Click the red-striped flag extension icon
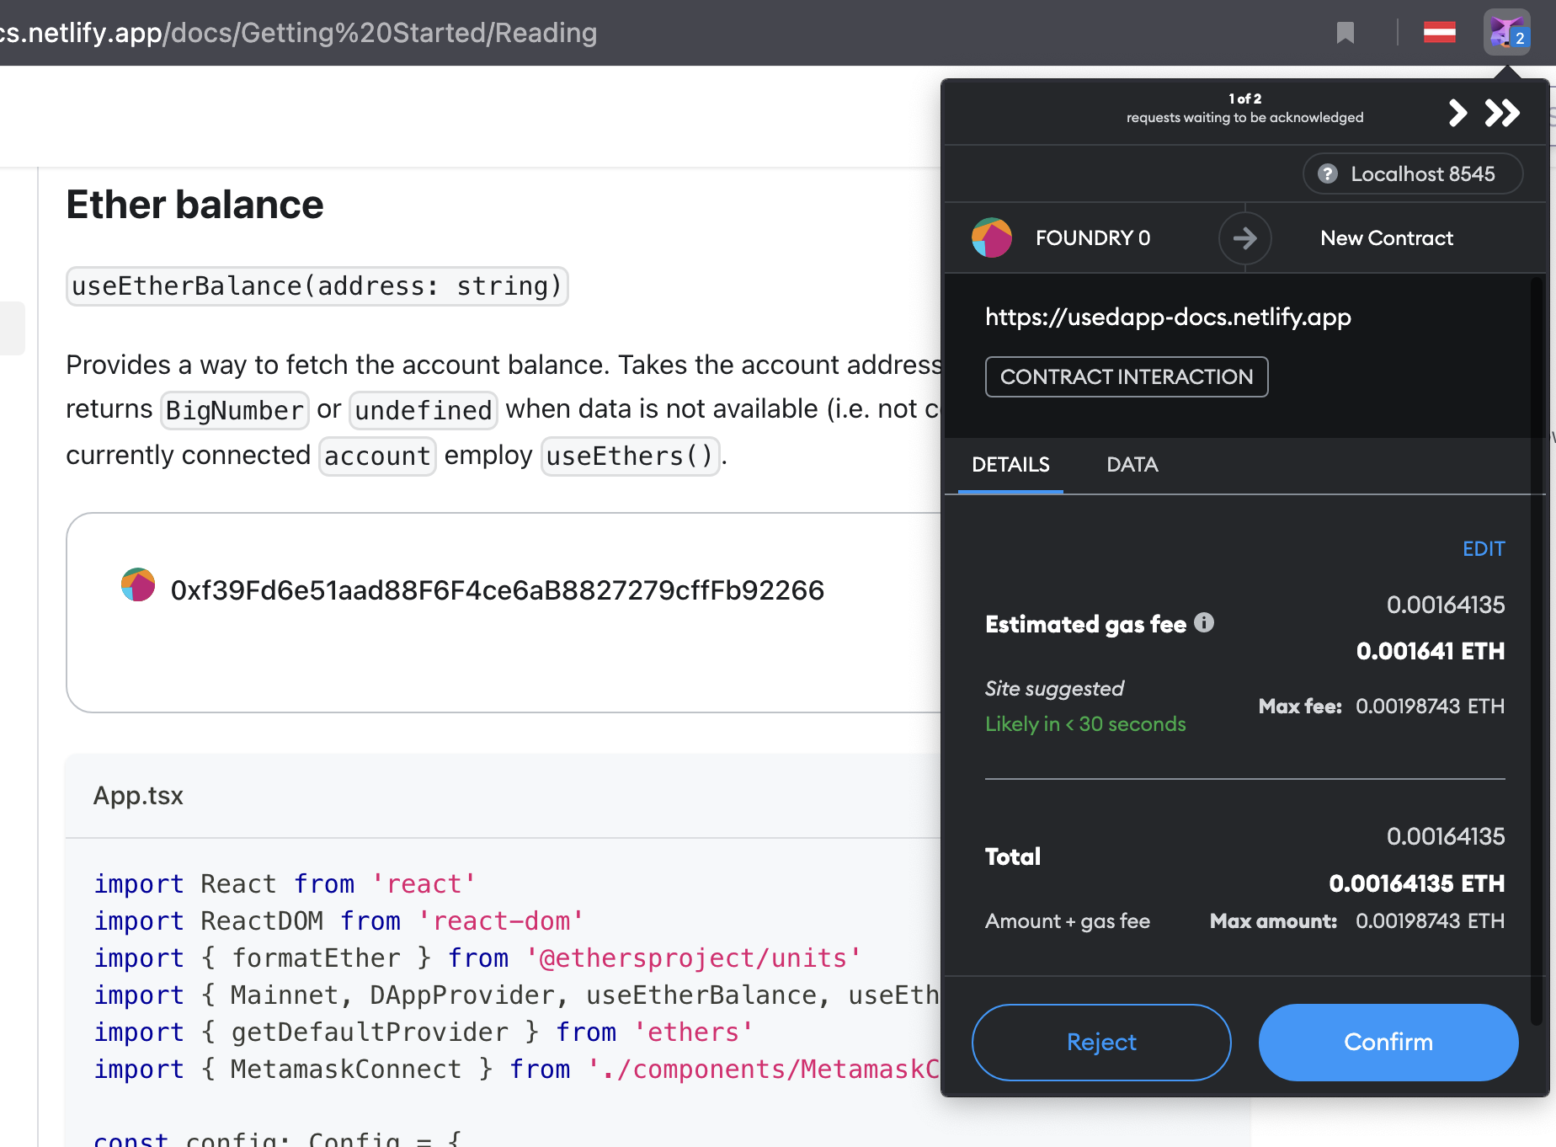1556x1147 pixels. tap(1440, 32)
